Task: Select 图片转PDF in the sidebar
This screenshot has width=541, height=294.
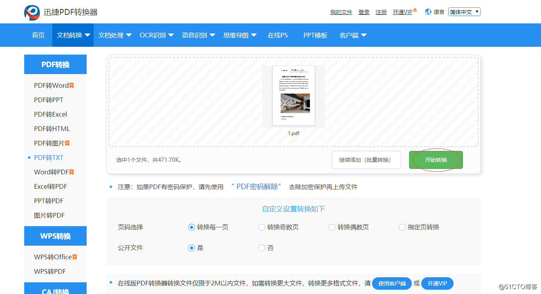Action: point(49,215)
